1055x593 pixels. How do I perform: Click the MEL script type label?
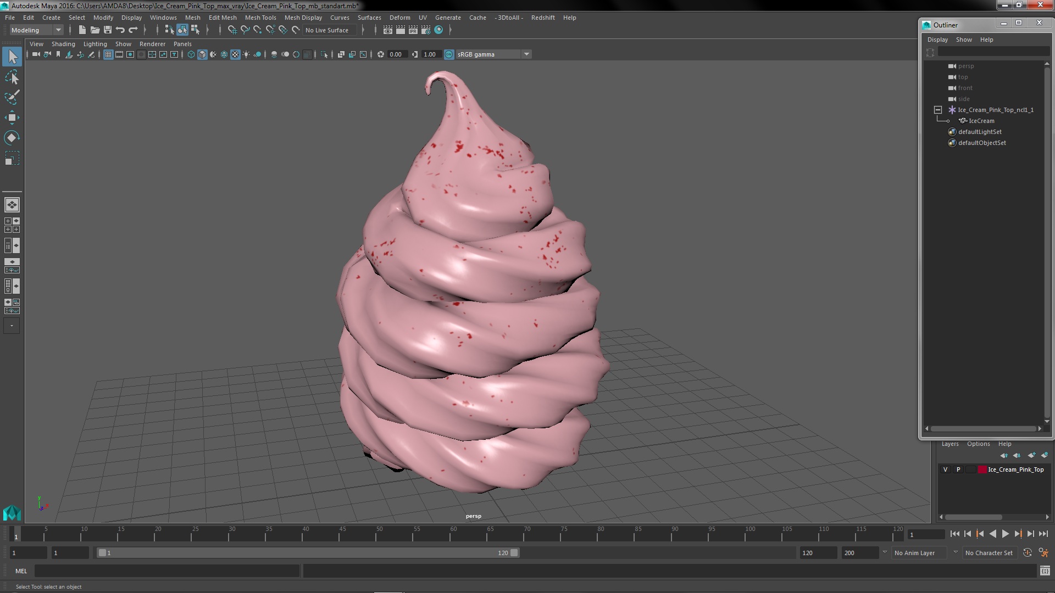click(x=21, y=571)
